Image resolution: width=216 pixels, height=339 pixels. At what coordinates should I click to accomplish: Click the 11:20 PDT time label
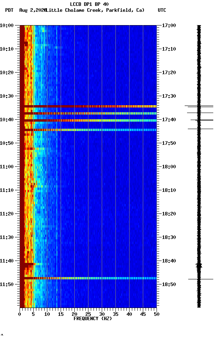(x=7, y=214)
